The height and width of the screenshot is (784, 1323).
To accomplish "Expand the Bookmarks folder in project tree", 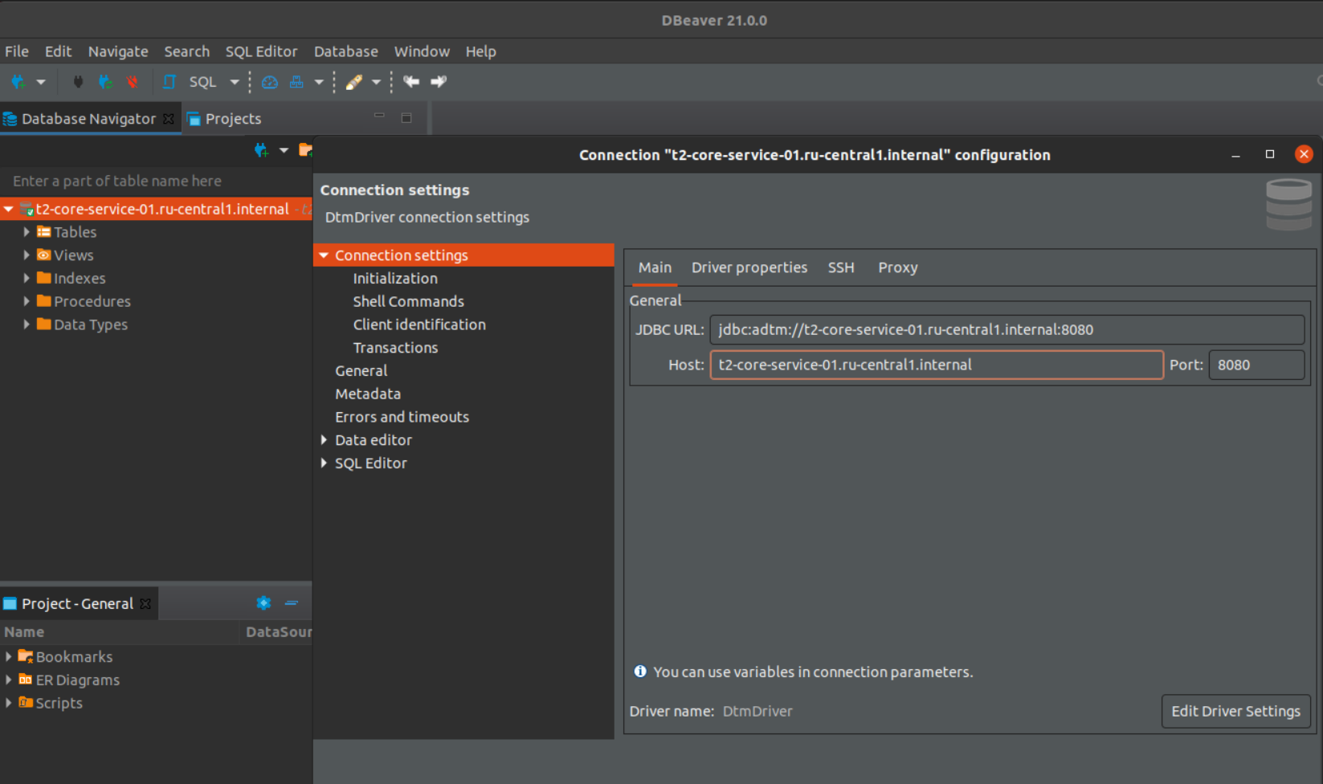I will tap(9, 657).
